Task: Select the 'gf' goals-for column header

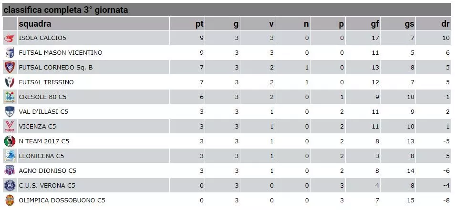Action: pyautogui.click(x=375, y=24)
